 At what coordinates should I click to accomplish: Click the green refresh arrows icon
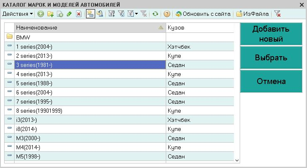[x=155, y=14]
